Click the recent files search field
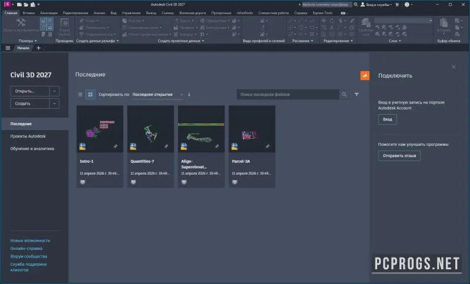This screenshot has height=284, width=470. [x=288, y=95]
